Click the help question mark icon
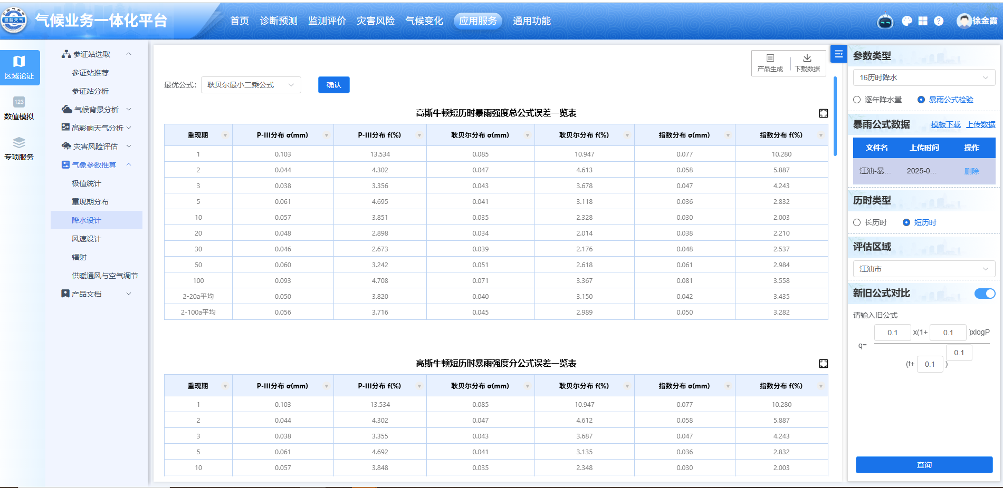Image resolution: width=1003 pixels, height=488 pixels. (939, 21)
